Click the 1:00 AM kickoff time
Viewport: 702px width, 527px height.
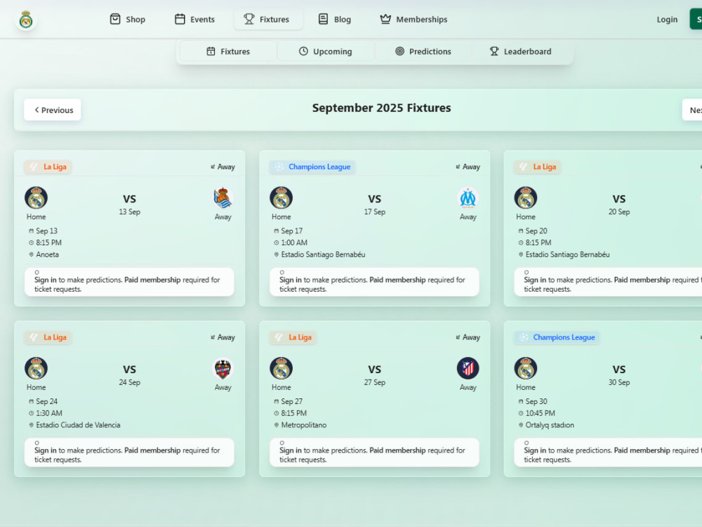(x=294, y=242)
